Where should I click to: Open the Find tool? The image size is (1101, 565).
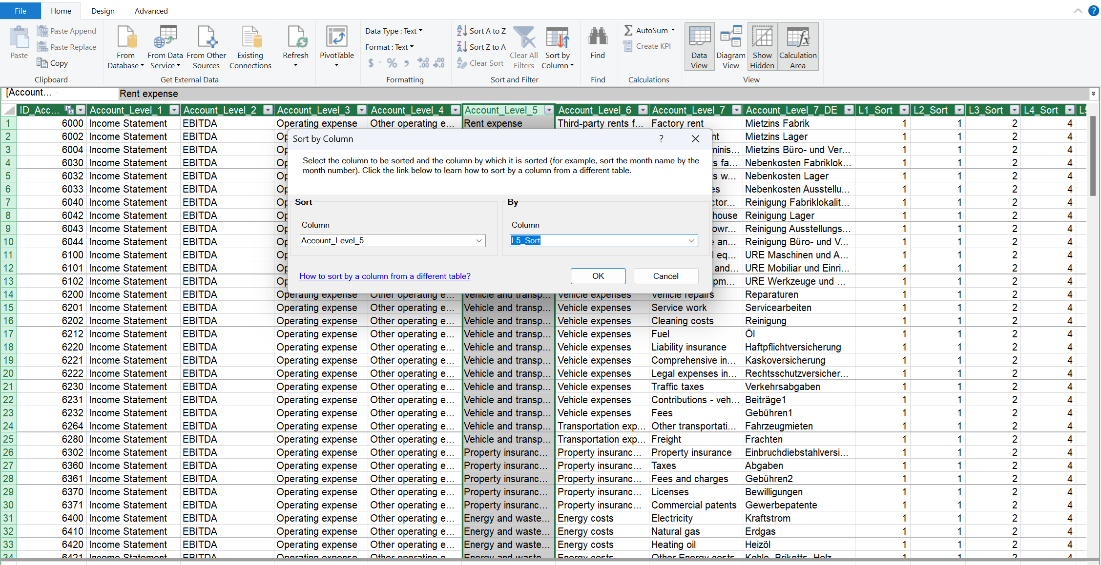[598, 46]
